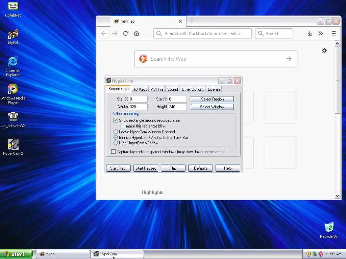The image size is (346, 259).
Task: Select the Windows Media Player desktop icon
Action: click(x=13, y=94)
